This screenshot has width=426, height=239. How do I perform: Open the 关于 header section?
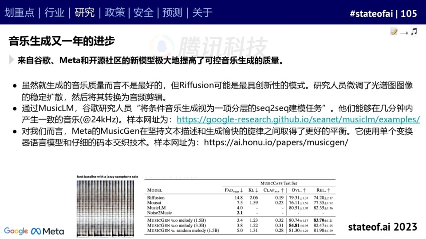tap(202, 13)
